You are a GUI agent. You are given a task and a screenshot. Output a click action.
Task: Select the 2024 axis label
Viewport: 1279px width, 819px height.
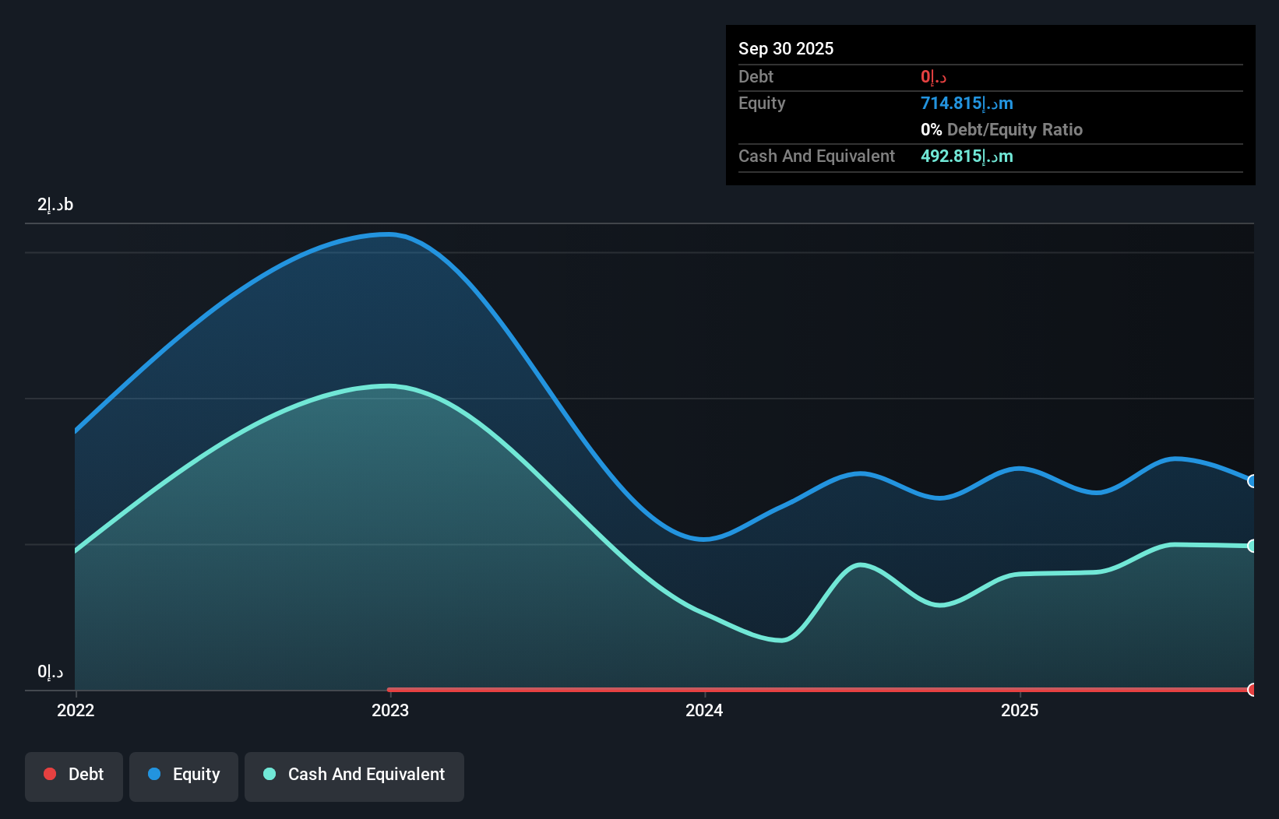[704, 710]
